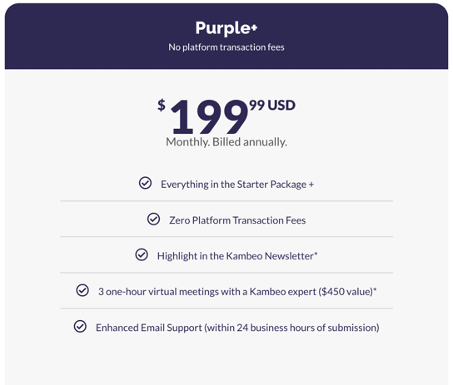Select Everything in the Starter Package + text

pyautogui.click(x=237, y=185)
